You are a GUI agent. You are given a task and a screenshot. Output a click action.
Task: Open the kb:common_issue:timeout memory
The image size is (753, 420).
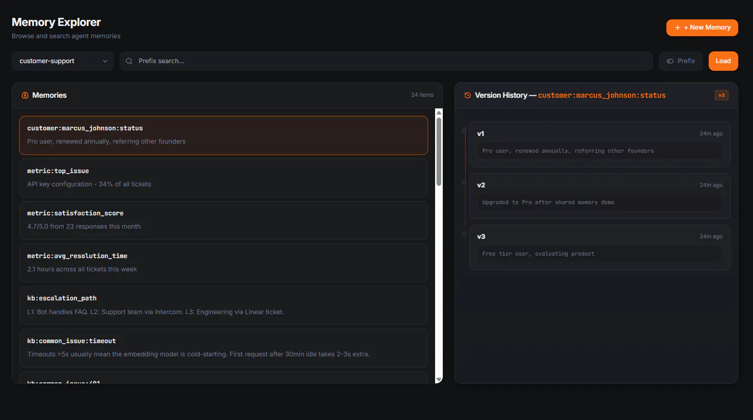pos(223,348)
